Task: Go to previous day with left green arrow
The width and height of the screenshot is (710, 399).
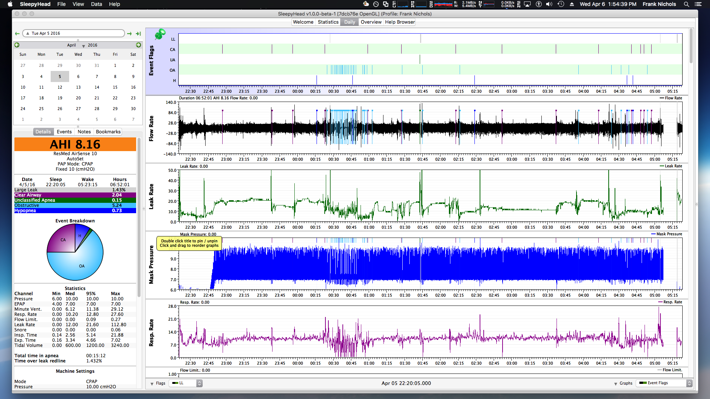Action: coord(17,34)
